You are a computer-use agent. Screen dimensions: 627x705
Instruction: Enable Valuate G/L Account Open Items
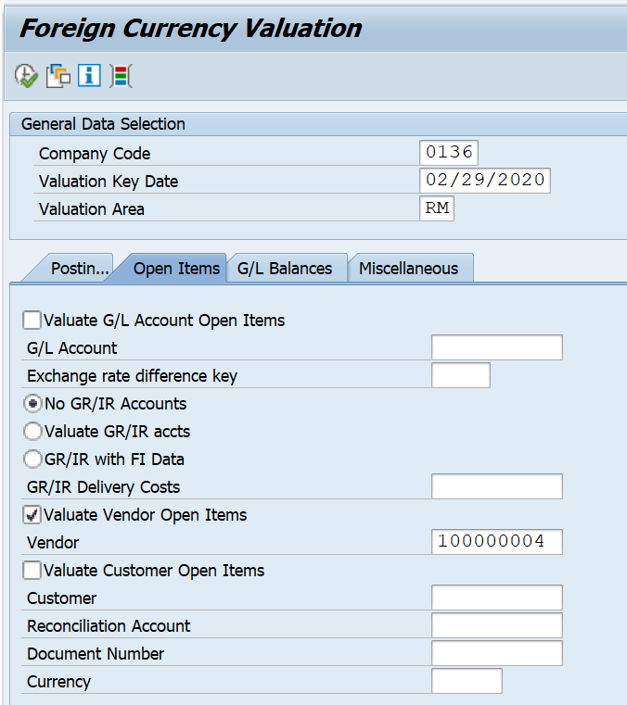[32, 321]
